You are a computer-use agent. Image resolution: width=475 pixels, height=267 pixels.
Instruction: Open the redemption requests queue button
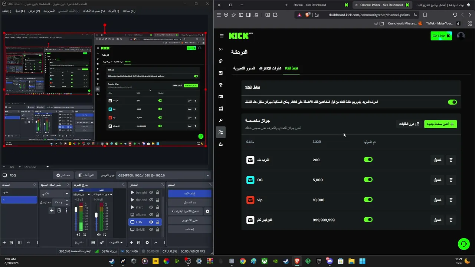[x=409, y=124]
